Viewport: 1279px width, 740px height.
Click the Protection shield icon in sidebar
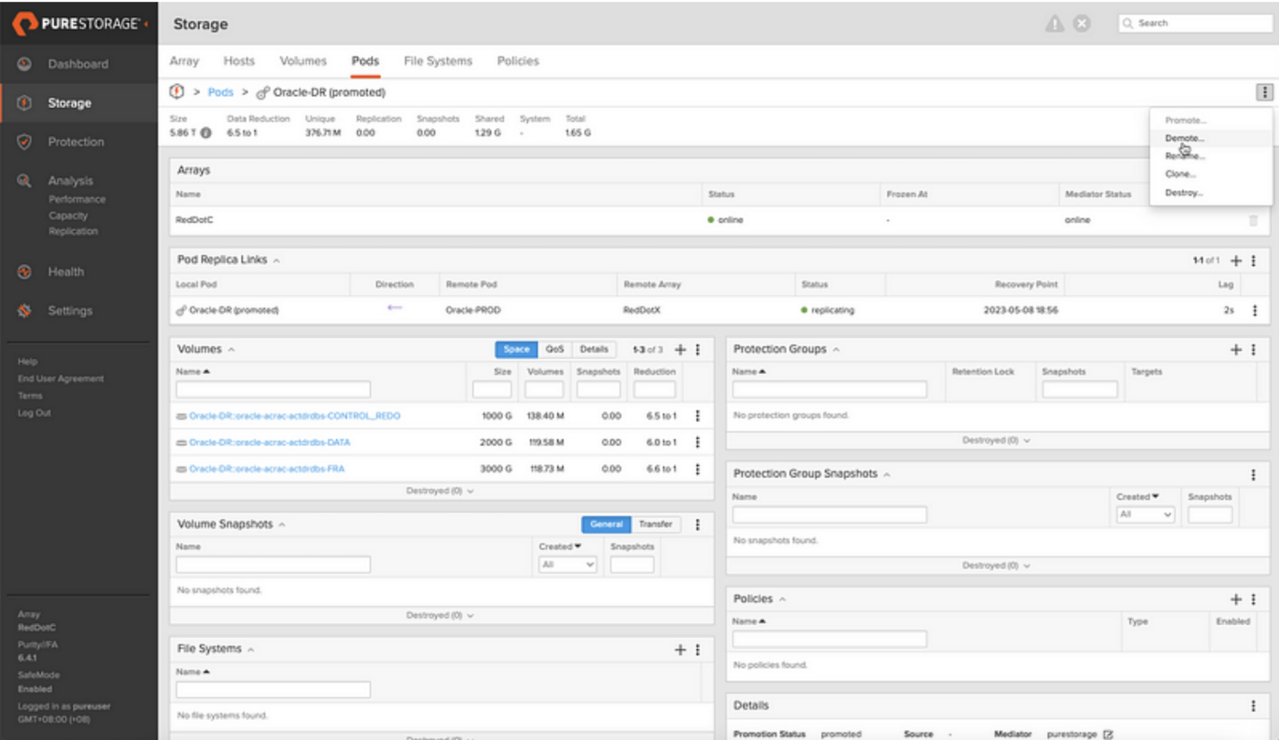tap(25, 142)
